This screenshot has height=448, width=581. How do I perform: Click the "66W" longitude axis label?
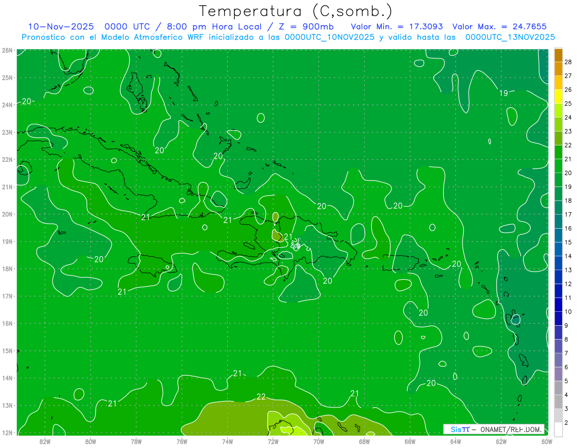point(410,441)
